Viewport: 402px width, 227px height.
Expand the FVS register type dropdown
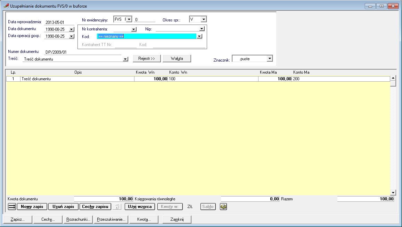click(129, 19)
